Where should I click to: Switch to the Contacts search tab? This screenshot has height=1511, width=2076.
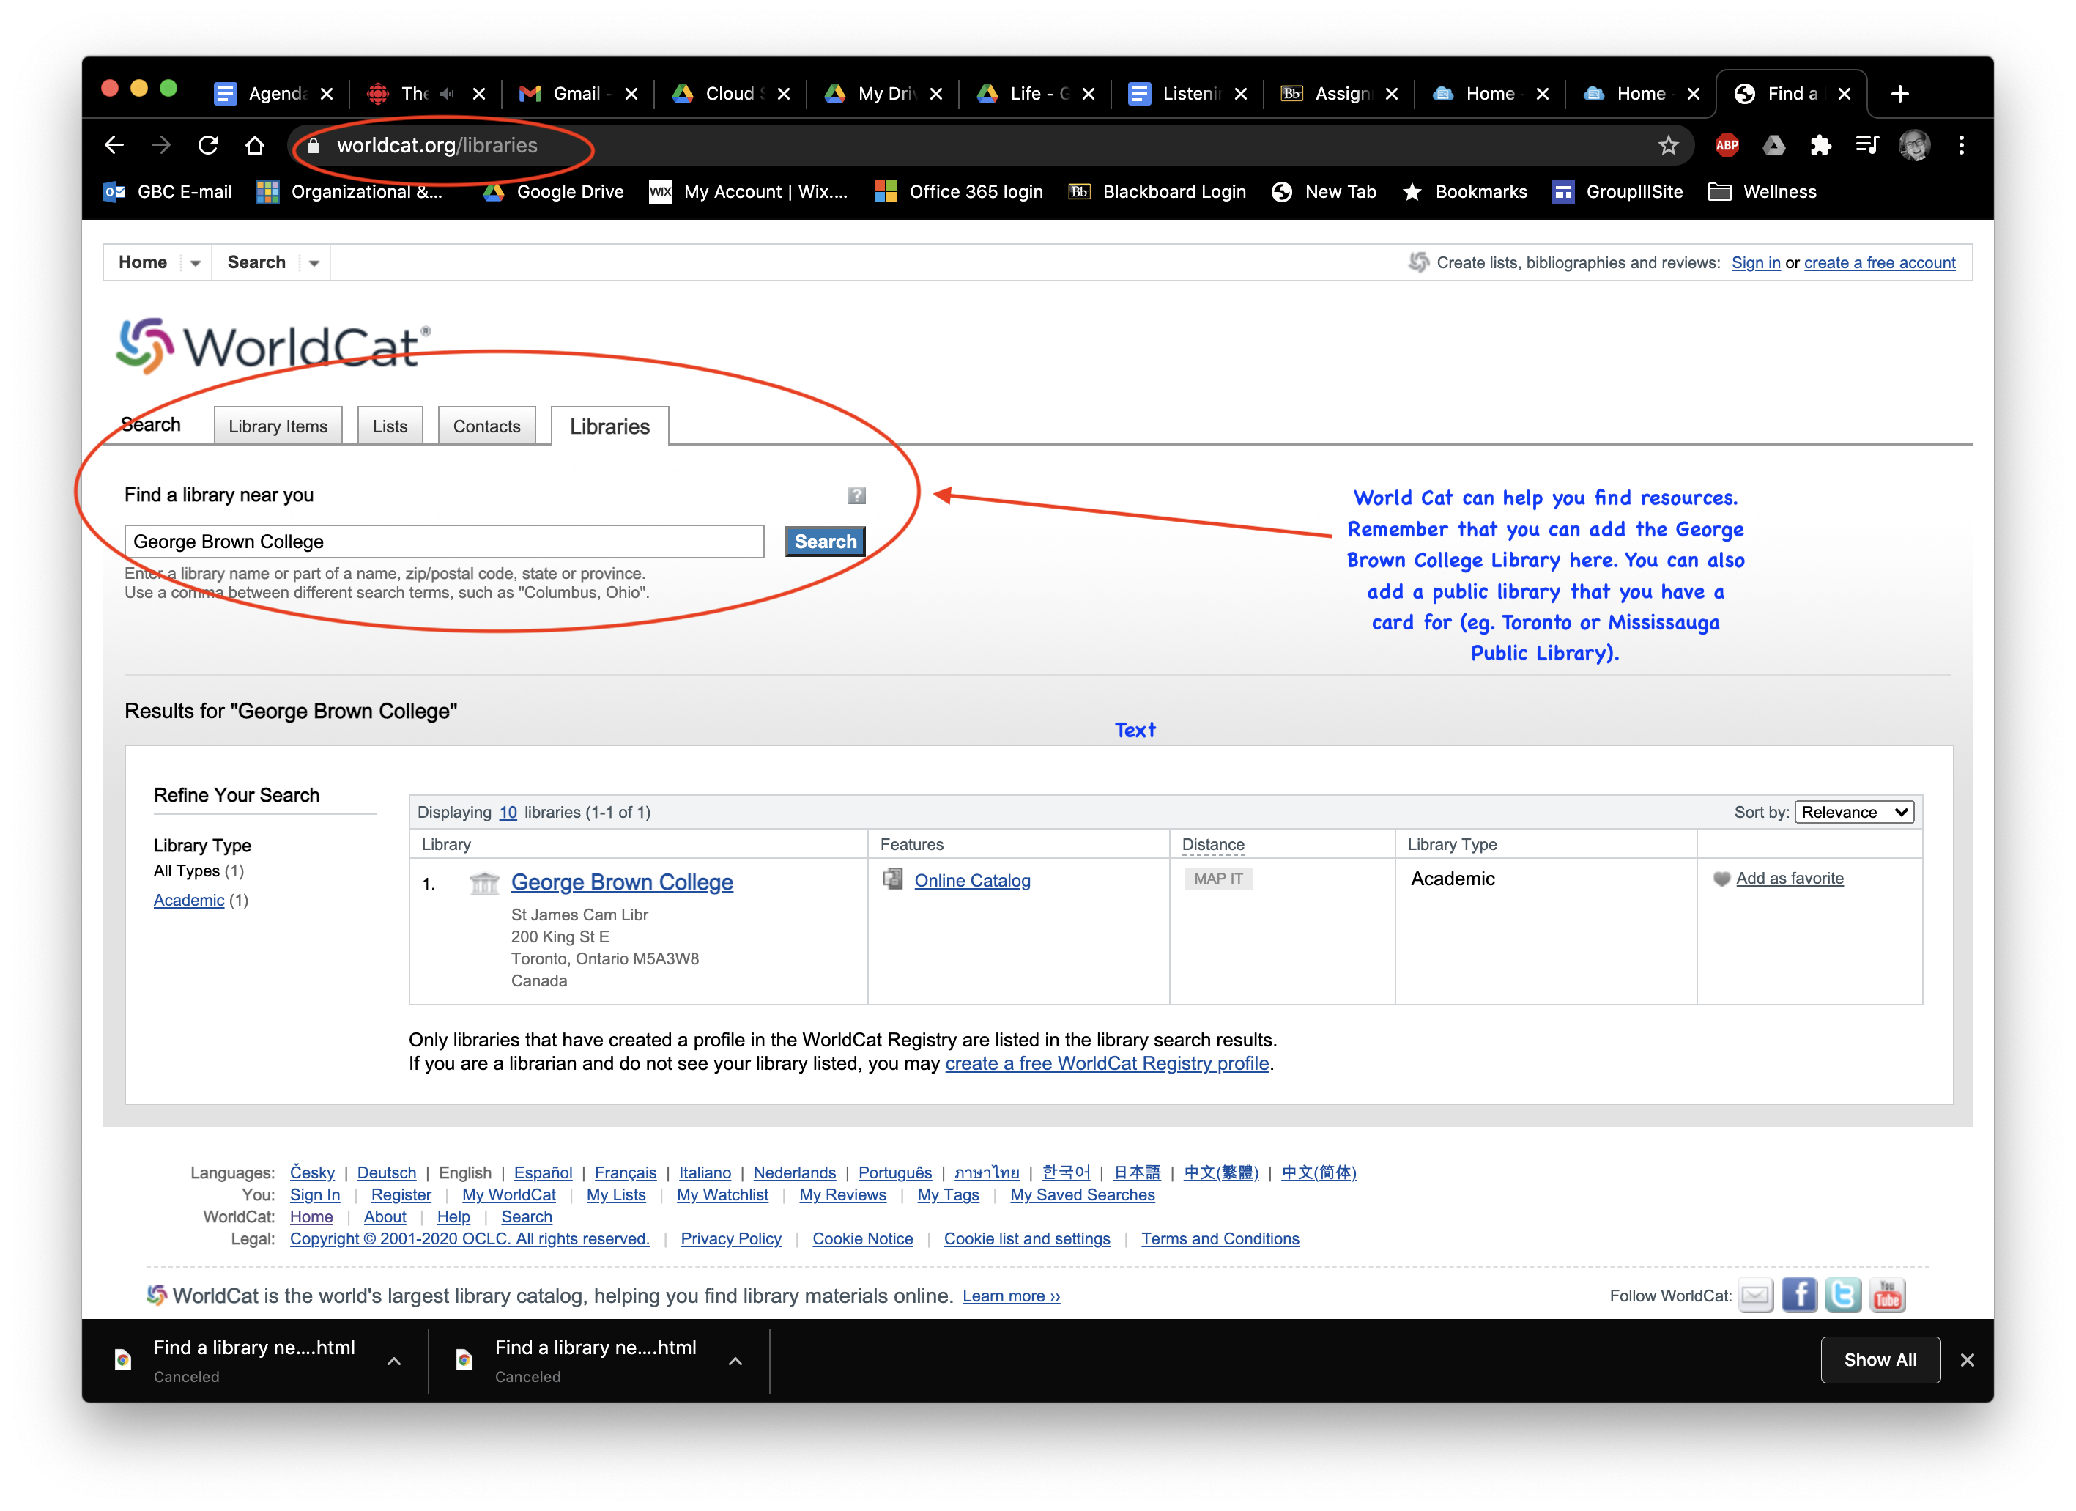point(487,426)
